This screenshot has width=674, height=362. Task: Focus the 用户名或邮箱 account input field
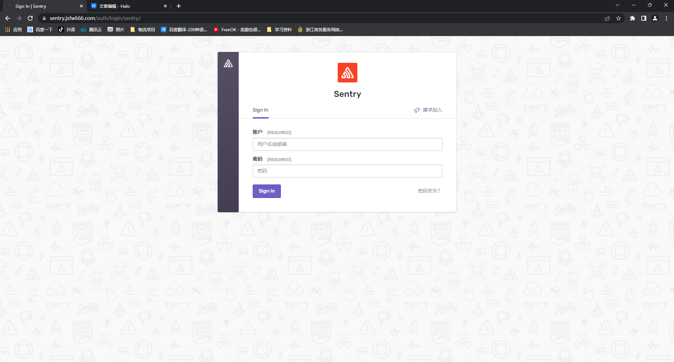point(348,144)
